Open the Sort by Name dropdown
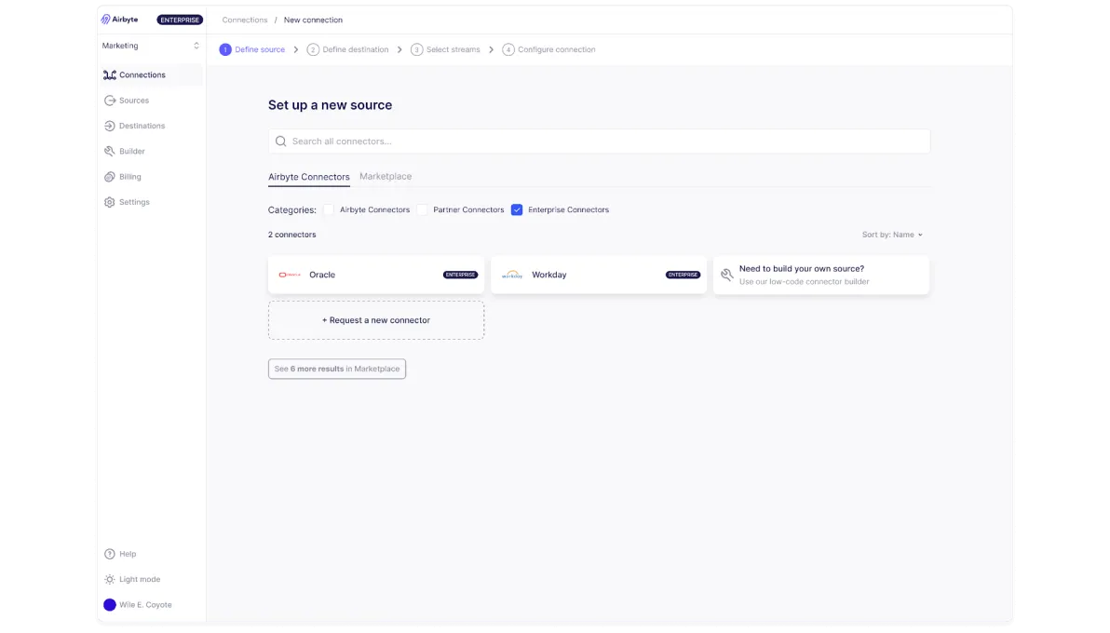1110x633 pixels. [x=892, y=236]
